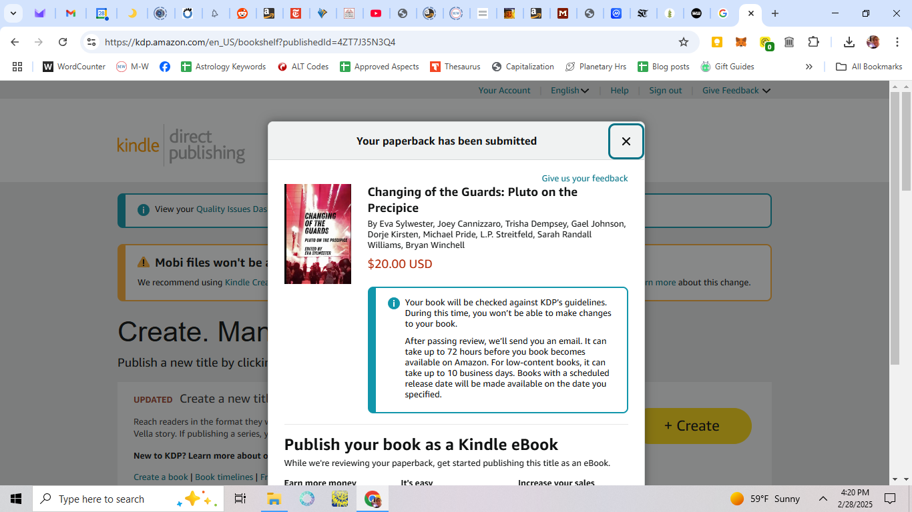Switch to the YouTube tab
The height and width of the screenshot is (512, 912).
pos(376,13)
